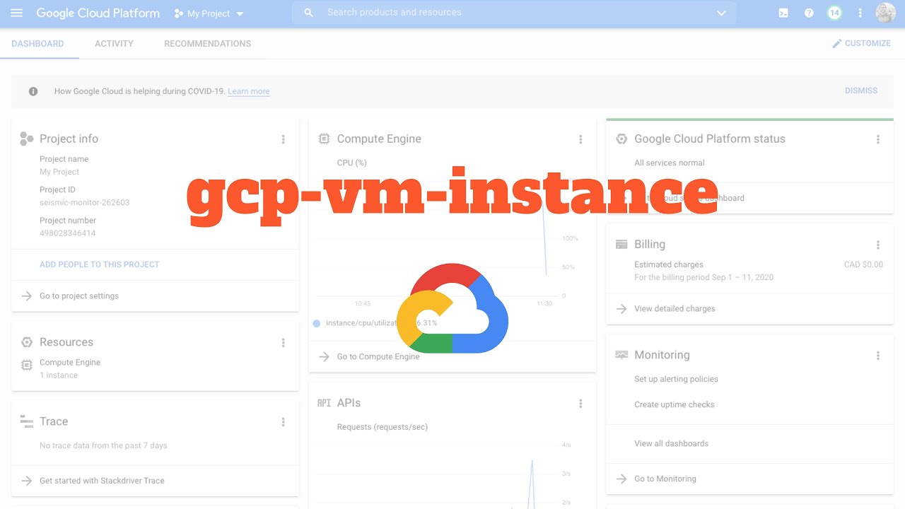The height and width of the screenshot is (509, 905).
Task: Click the Billing card icon
Action: [621, 244]
